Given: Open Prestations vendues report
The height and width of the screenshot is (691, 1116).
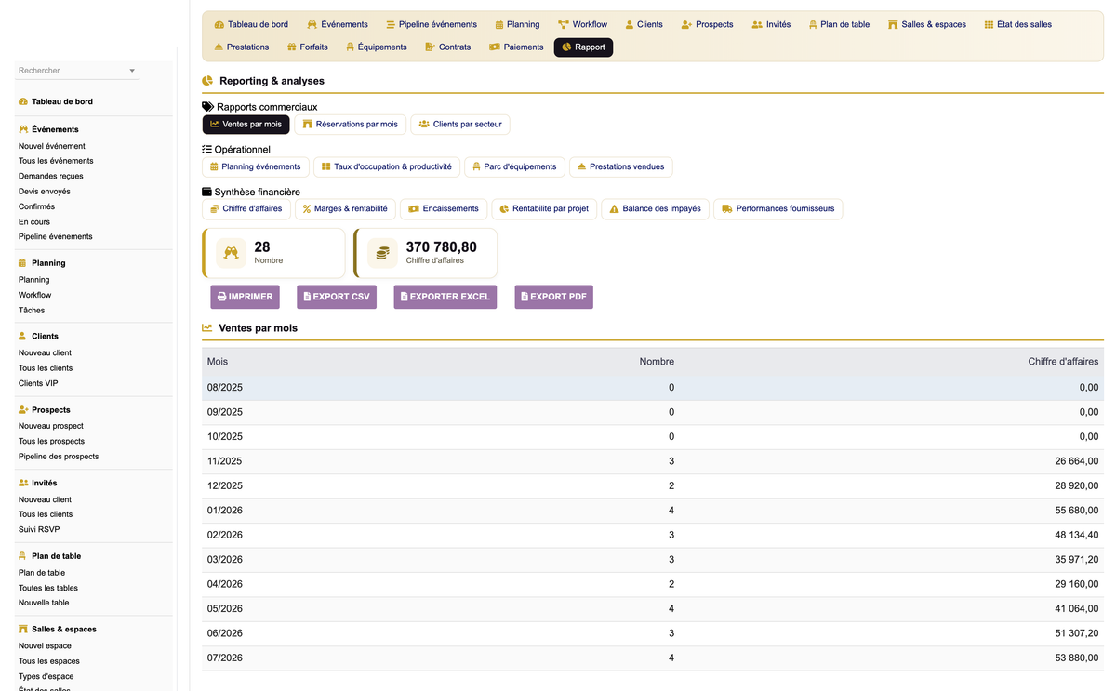Looking at the screenshot, I should coord(620,166).
